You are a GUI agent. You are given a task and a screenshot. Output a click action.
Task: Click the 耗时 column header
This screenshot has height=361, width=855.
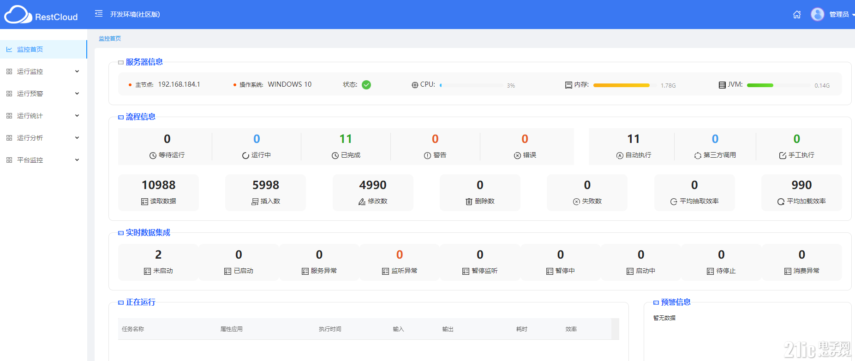click(521, 329)
